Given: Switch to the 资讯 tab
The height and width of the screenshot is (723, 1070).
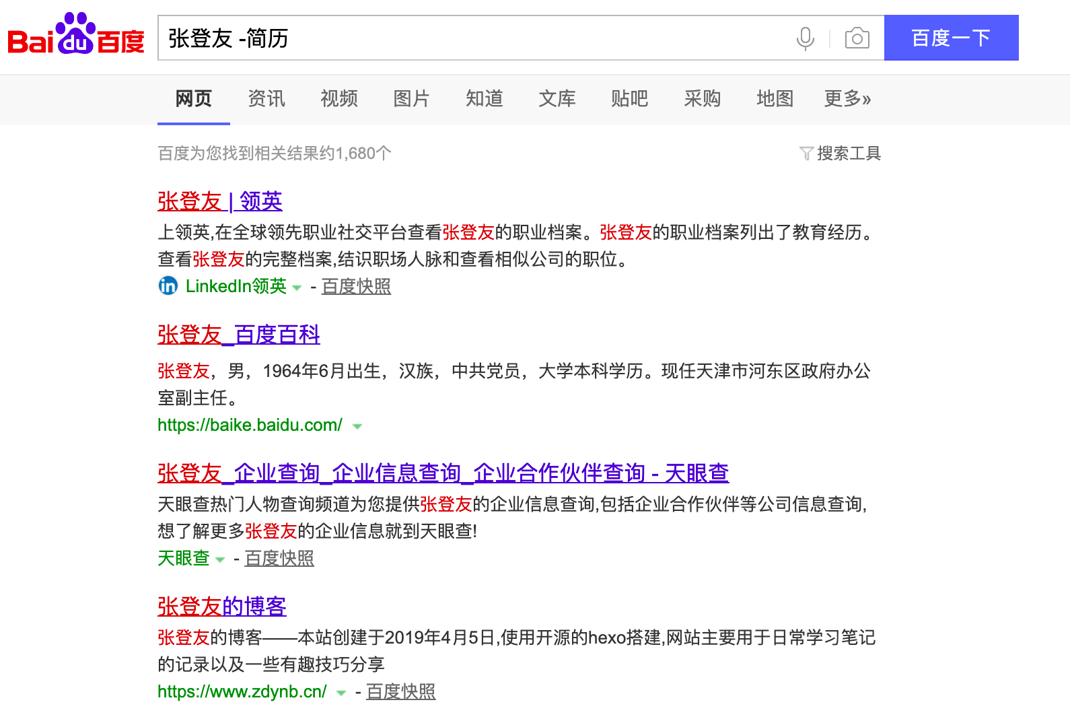Looking at the screenshot, I should [x=266, y=99].
